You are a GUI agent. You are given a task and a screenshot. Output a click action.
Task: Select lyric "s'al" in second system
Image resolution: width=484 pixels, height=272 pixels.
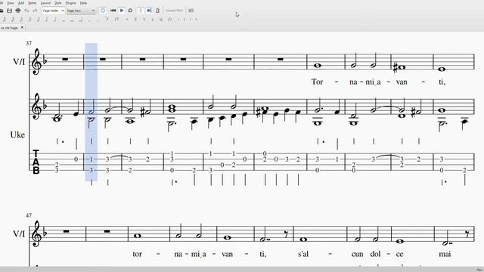[303, 254]
